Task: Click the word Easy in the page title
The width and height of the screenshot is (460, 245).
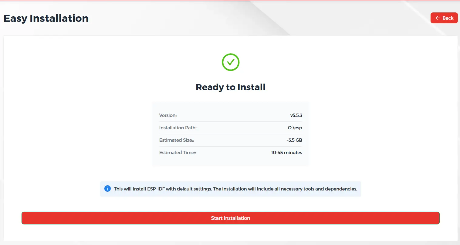Action: (x=15, y=18)
